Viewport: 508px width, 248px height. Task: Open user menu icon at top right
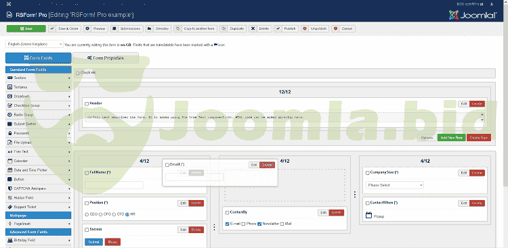[x=492, y=4]
